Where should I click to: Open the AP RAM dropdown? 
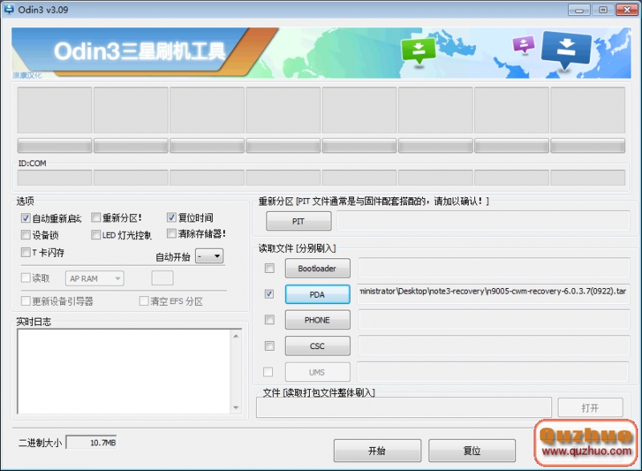point(95,278)
